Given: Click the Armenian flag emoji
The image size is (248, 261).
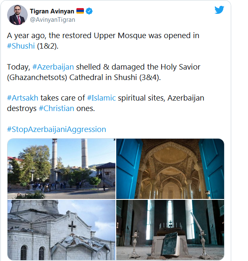Looking at the screenshot, I should coord(80,11).
